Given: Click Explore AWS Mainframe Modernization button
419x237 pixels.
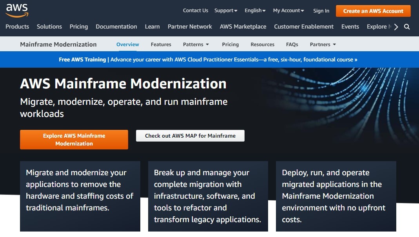Looking at the screenshot, I should [x=74, y=140].
